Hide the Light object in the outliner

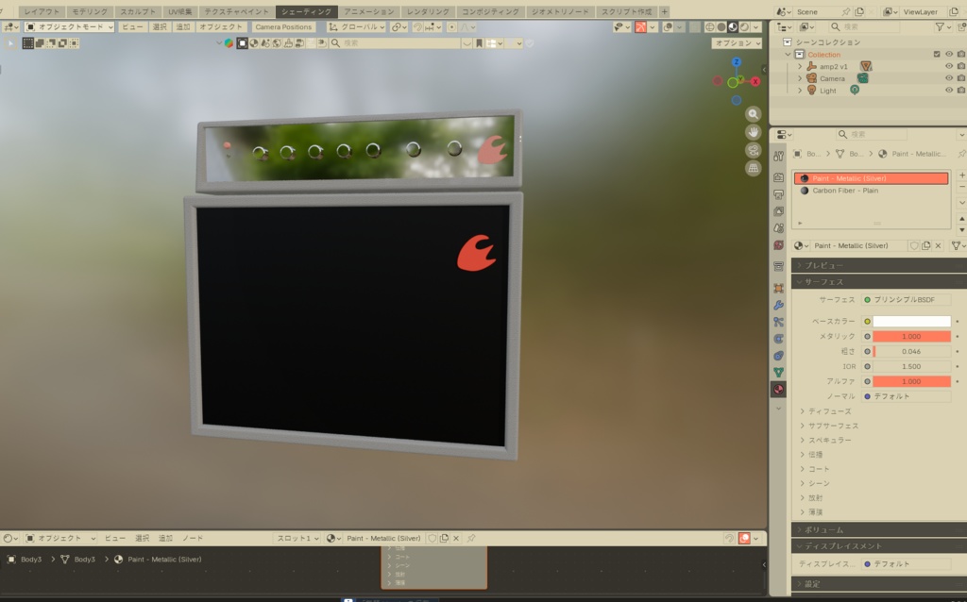click(949, 91)
